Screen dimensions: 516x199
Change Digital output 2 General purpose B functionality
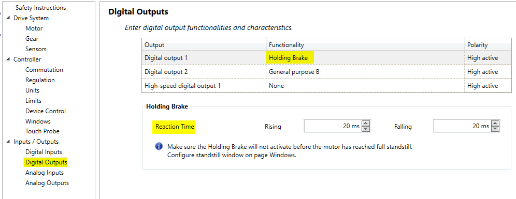[365, 71]
